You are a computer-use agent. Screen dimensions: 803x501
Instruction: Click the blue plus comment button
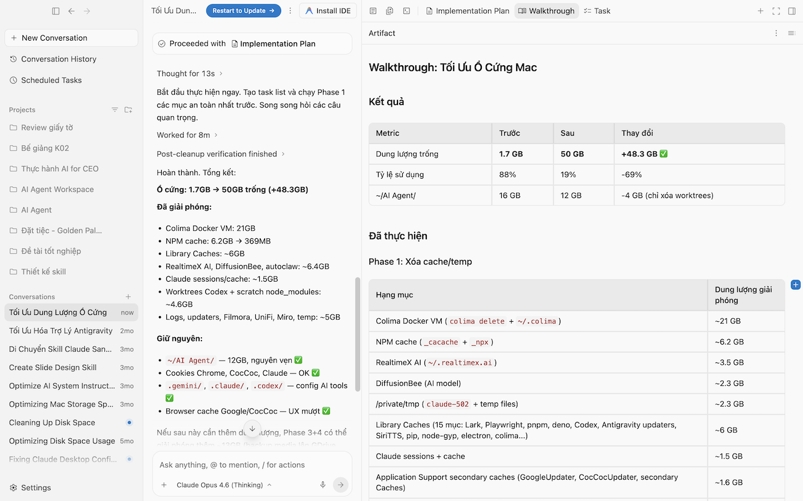click(796, 285)
